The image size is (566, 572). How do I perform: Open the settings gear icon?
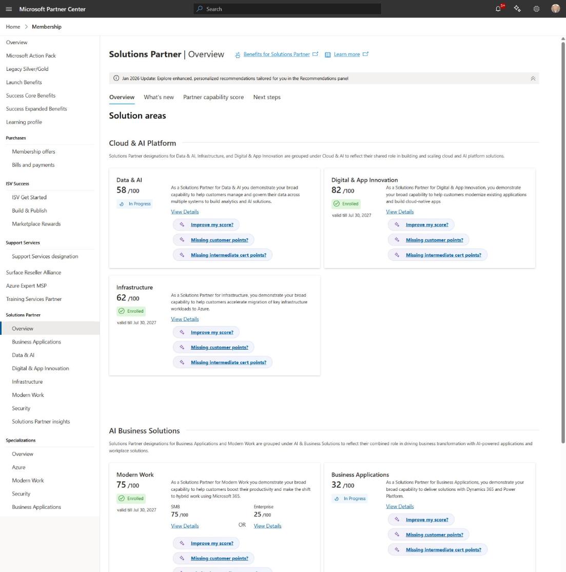(536, 9)
